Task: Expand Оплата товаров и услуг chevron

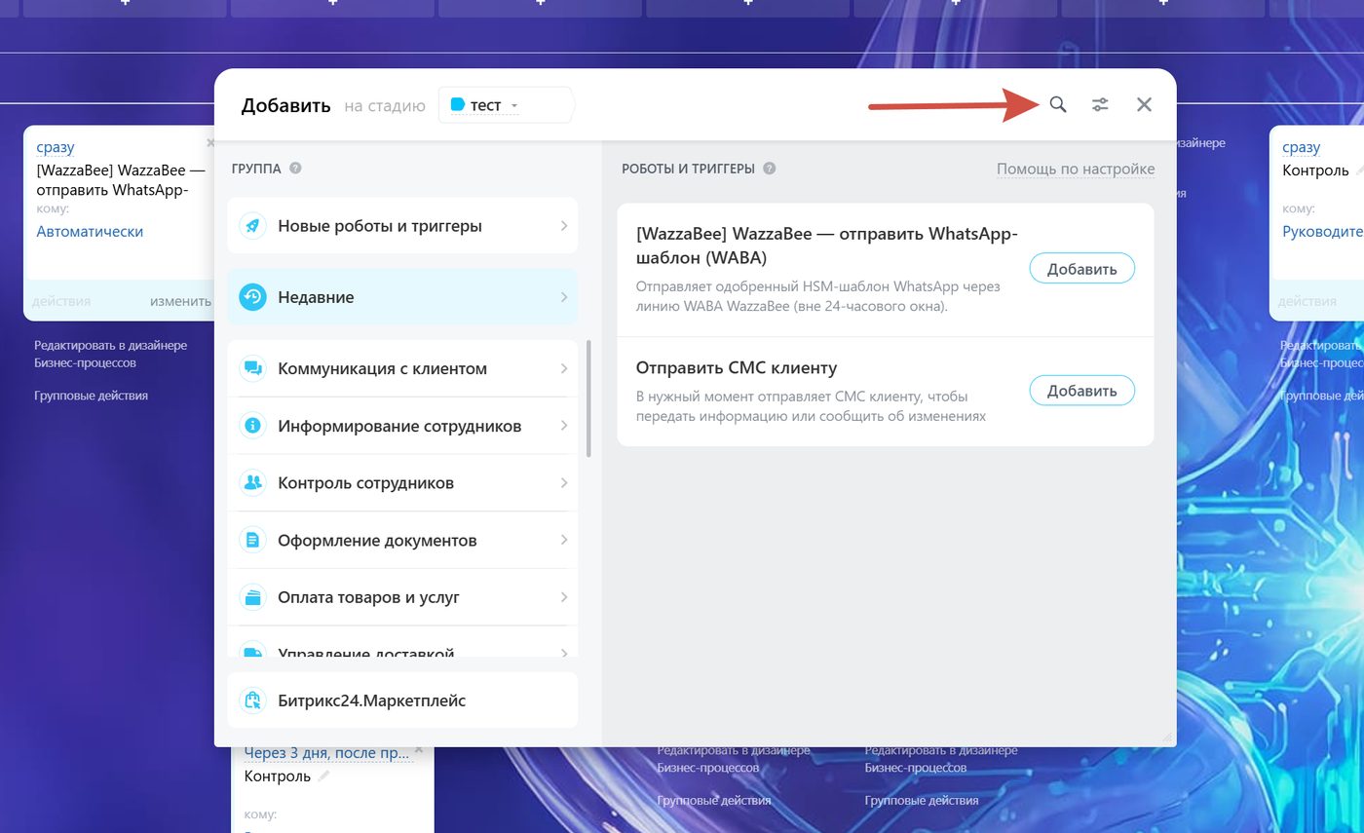Action: point(564,597)
